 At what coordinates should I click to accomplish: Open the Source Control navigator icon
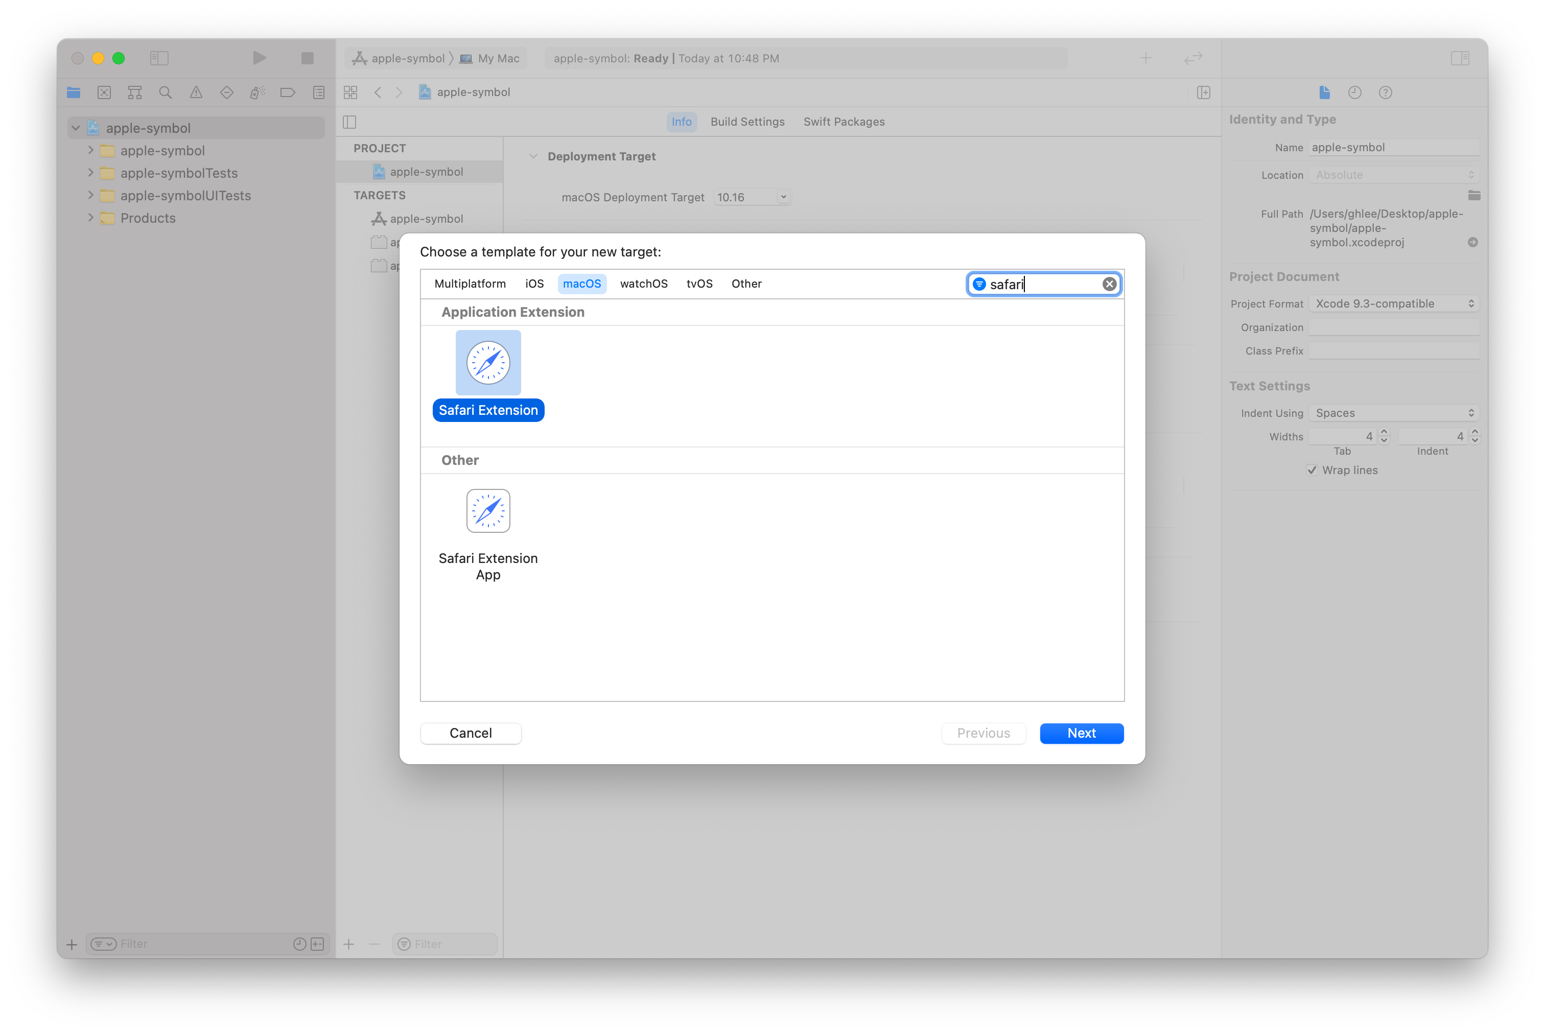pyautogui.click(x=104, y=92)
